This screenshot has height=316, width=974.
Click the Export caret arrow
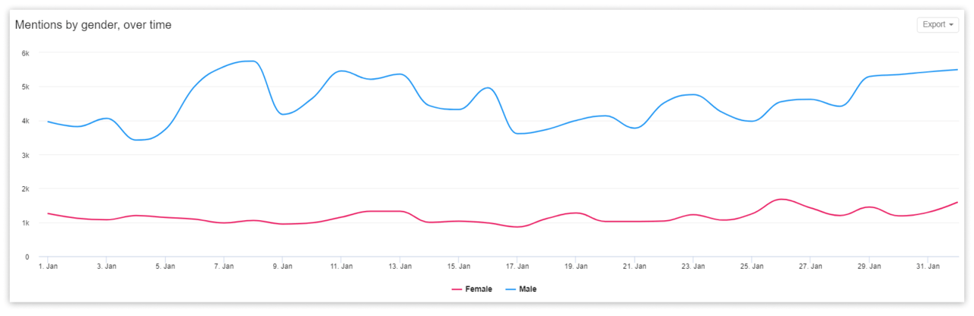click(x=951, y=25)
